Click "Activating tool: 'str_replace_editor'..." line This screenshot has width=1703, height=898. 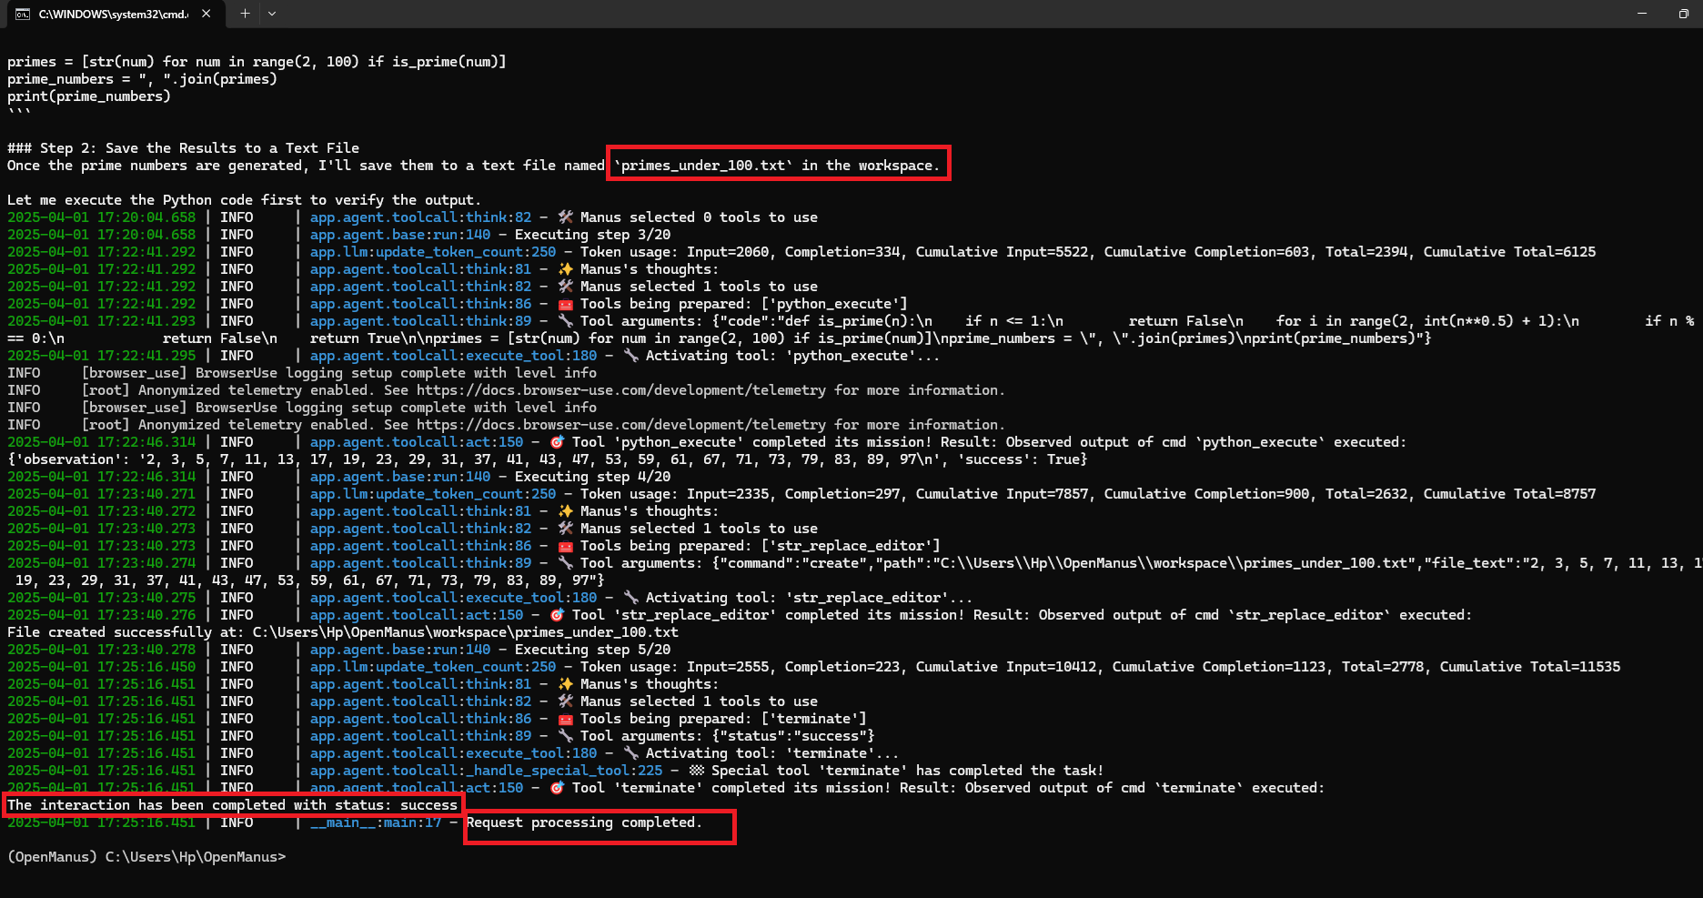pos(809,598)
